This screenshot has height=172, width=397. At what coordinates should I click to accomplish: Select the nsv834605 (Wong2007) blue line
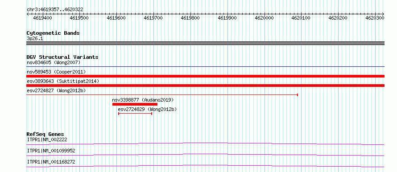pyautogui.click(x=205, y=67)
